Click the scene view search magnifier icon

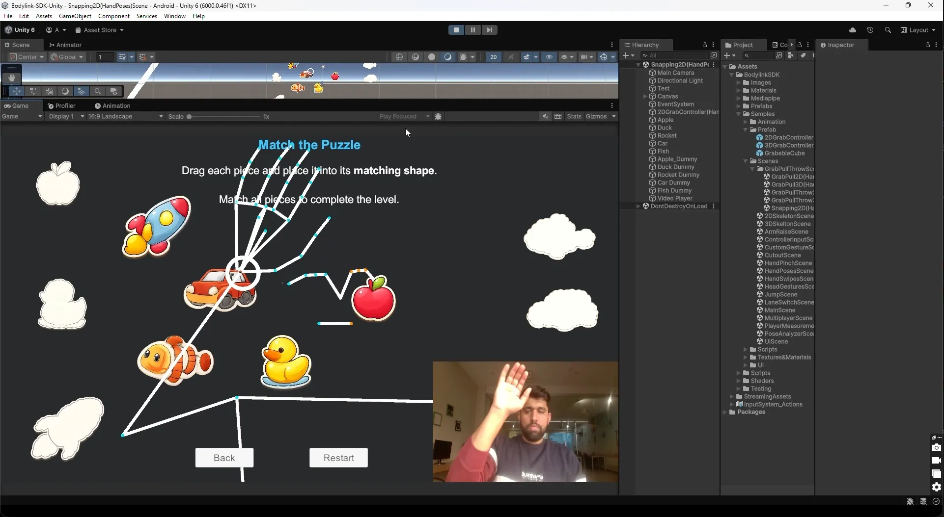(x=98, y=92)
